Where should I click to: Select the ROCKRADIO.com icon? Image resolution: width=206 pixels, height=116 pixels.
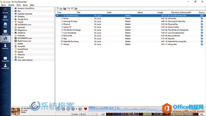coord(16,38)
